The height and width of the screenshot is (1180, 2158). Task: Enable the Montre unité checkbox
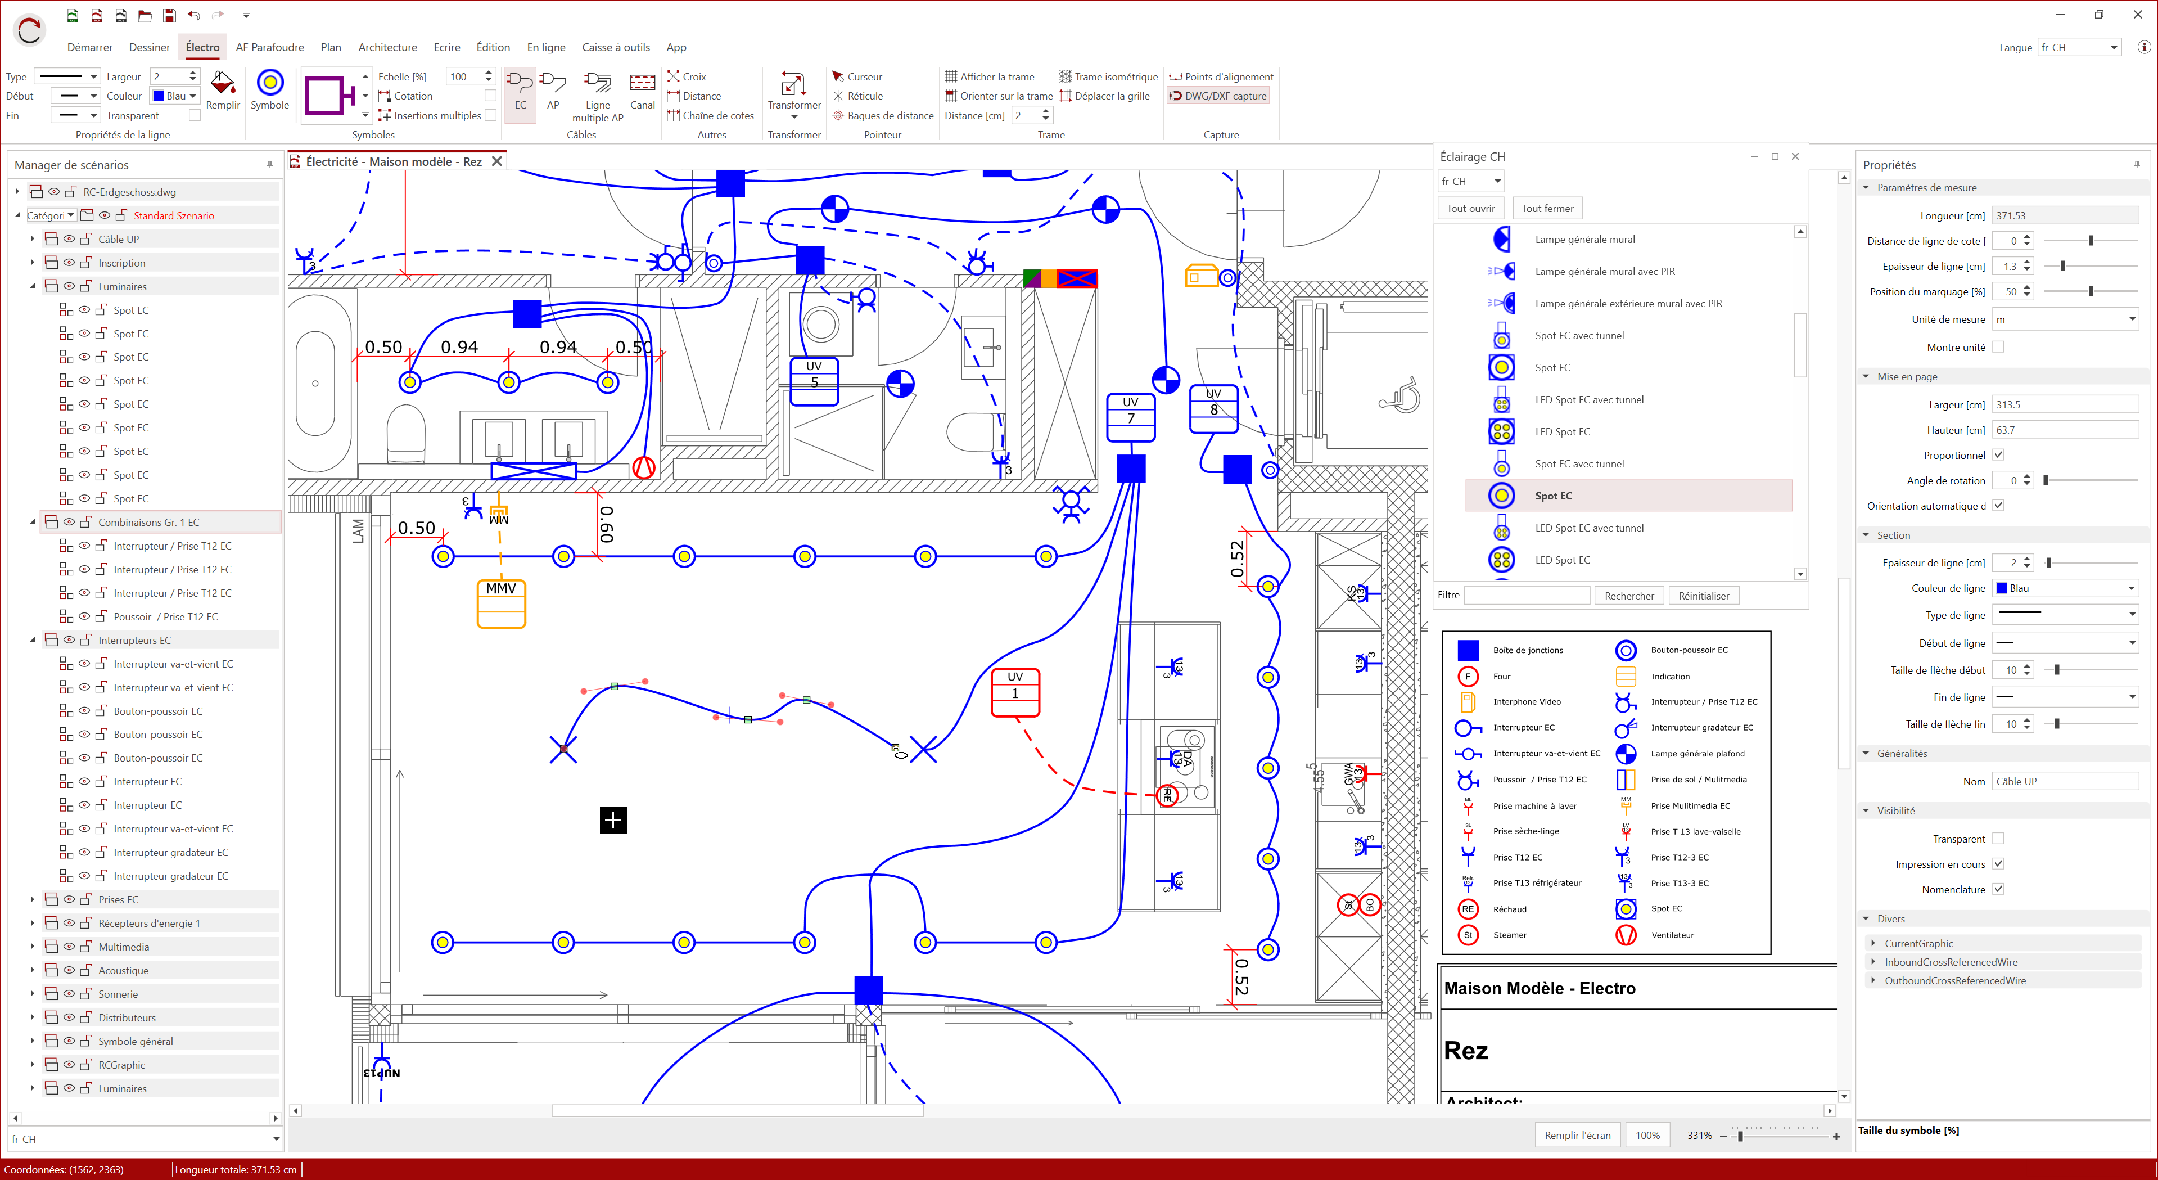click(1998, 347)
